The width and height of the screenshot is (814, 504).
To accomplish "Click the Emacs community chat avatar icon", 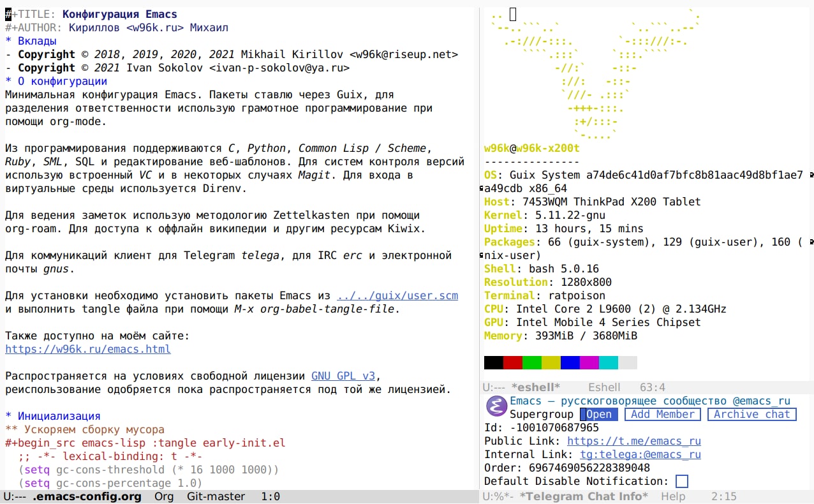I will (496, 407).
